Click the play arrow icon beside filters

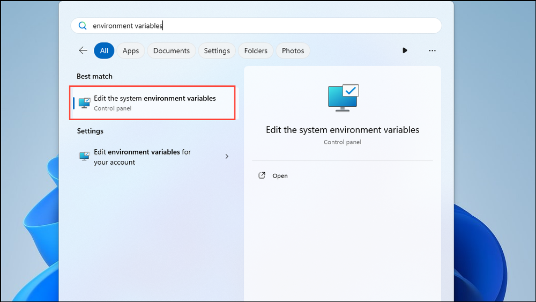pos(405,50)
